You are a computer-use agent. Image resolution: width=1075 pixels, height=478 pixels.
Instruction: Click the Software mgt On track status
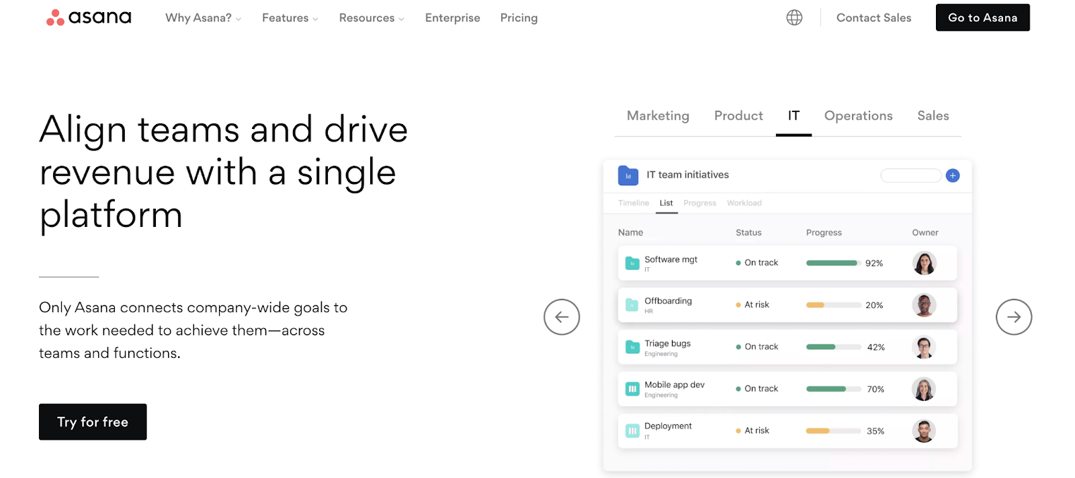tap(757, 263)
